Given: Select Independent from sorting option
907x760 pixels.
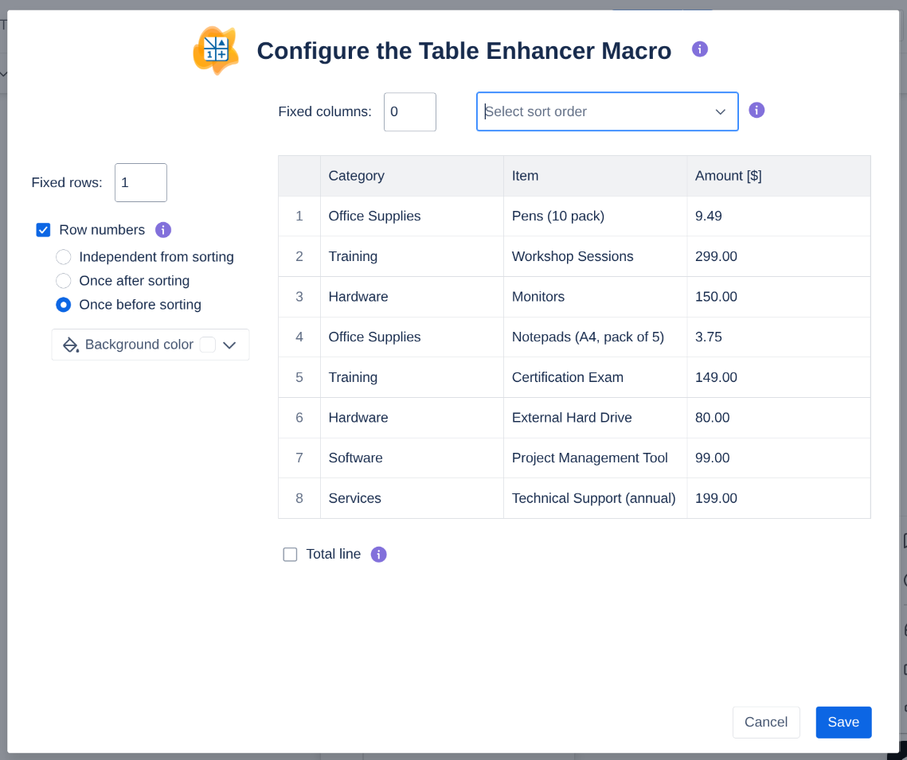Looking at the screenshot, I should (64, 257).
